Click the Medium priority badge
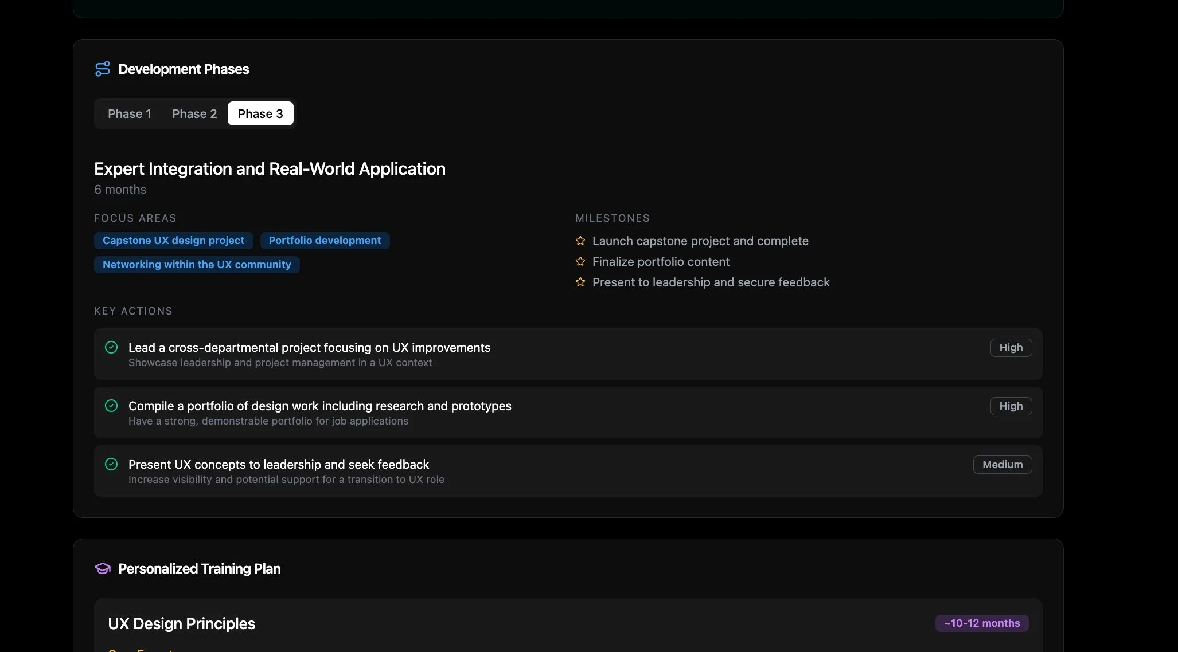This screenshot has width=1178, height=652. tap(1002, 465)
